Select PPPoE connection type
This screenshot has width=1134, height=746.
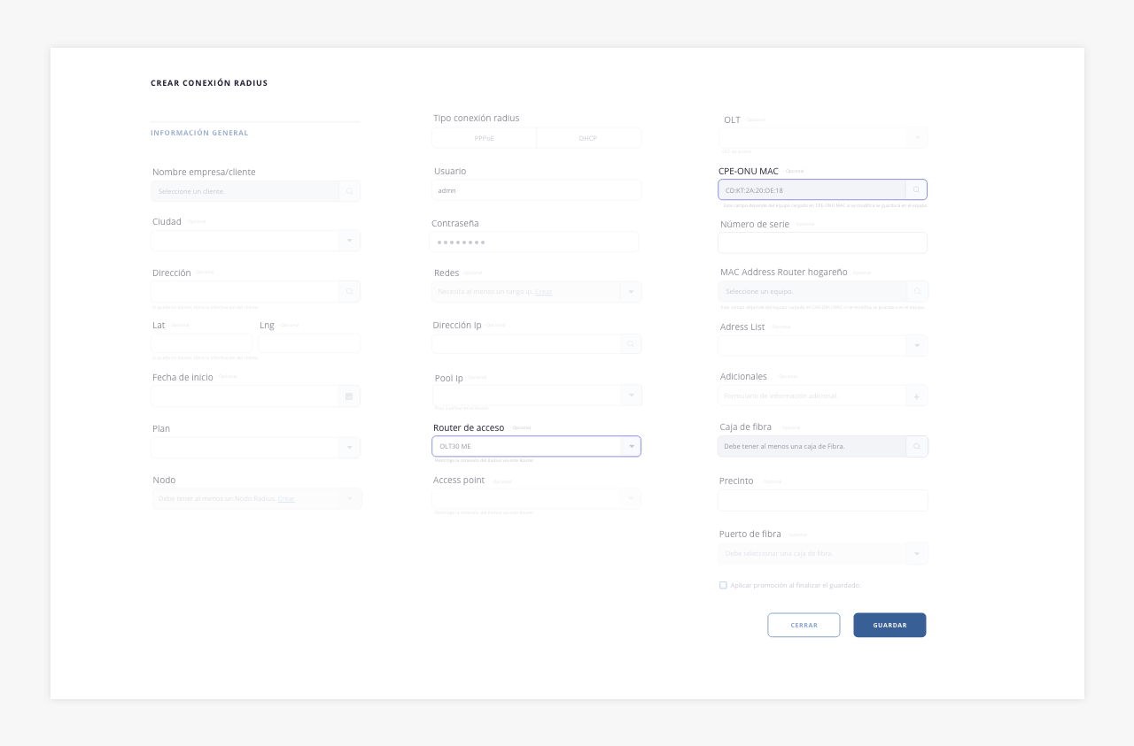484,138
